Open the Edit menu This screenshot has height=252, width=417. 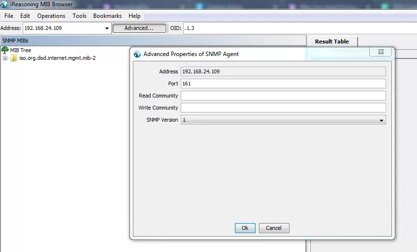(25, 16)
